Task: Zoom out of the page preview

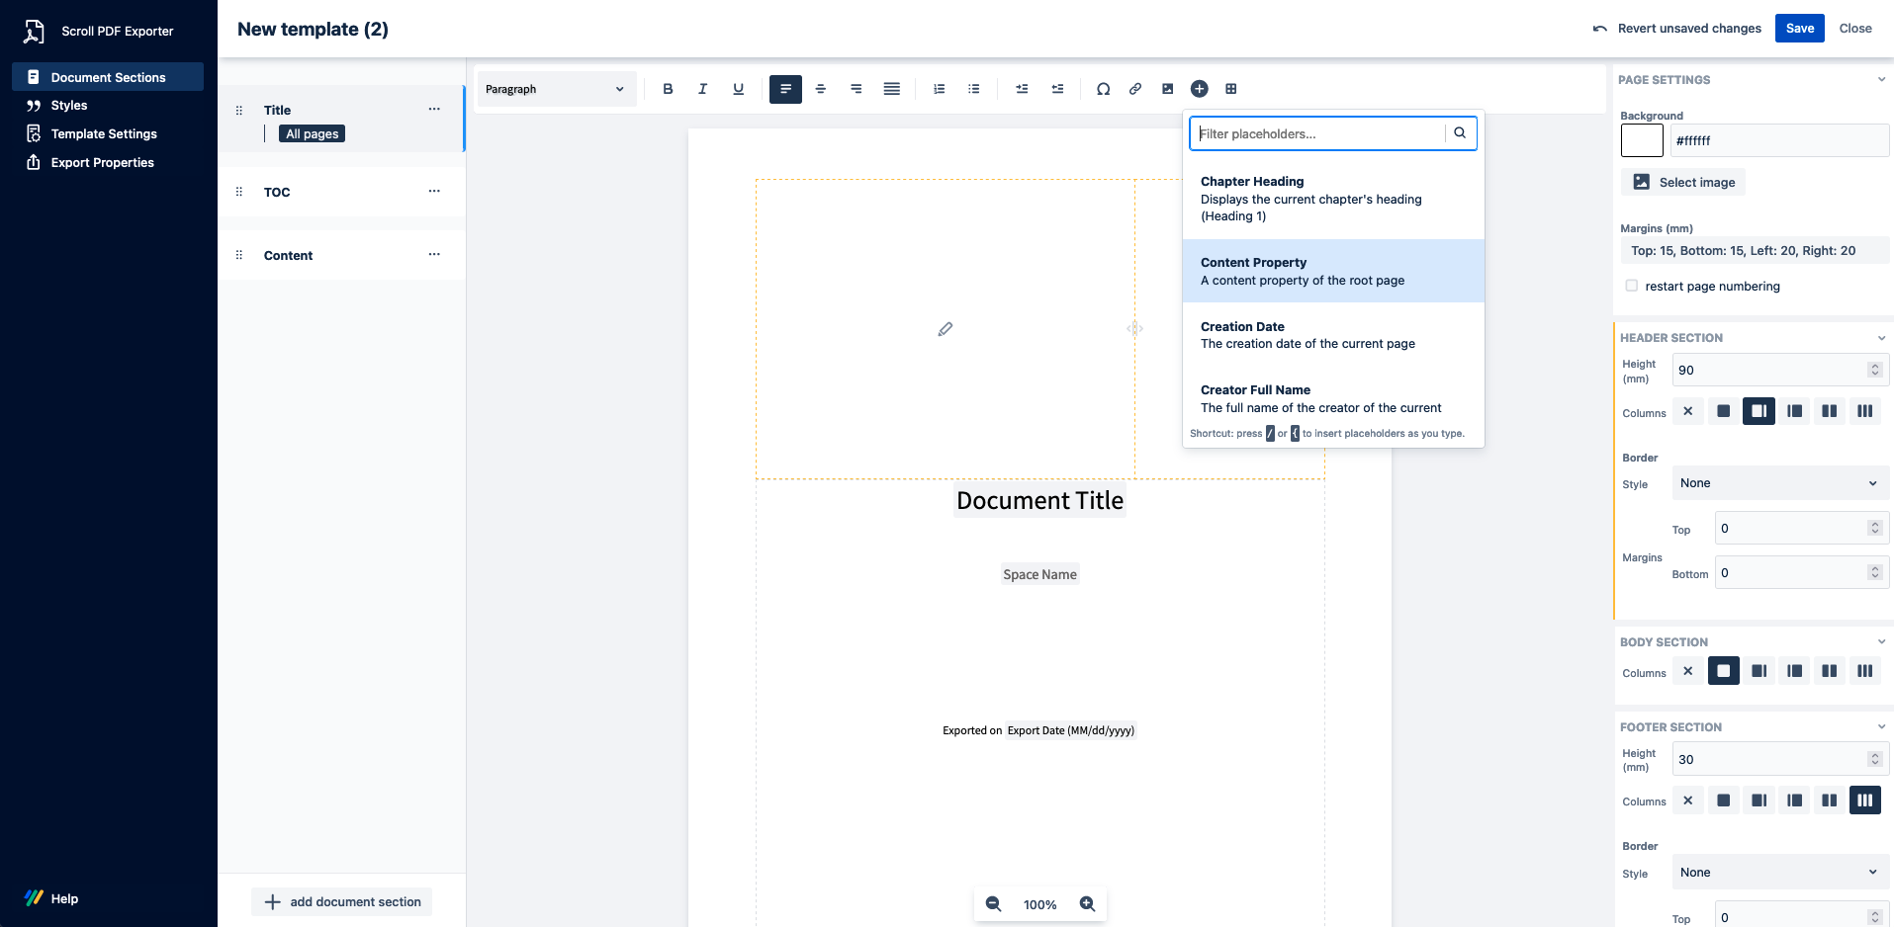Action: 993,904
